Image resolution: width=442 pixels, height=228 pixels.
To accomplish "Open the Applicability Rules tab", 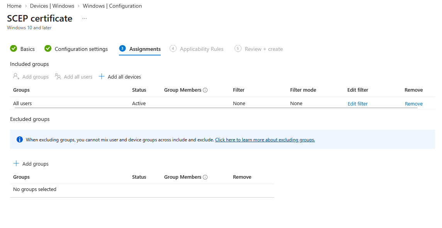I will tap(202, 49).
